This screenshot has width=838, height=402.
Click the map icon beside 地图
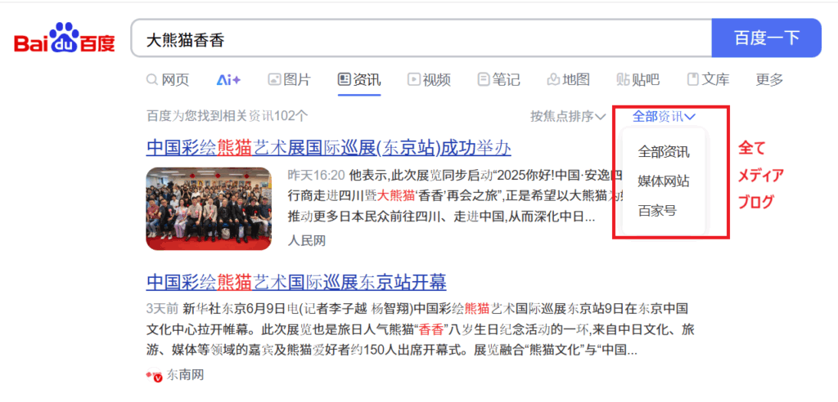pos(553,80)
